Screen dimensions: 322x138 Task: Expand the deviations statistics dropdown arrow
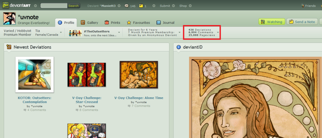pos(218,32)
